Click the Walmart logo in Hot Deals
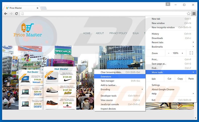The height and width of the screenshot is (122, 199). (x=38, y=82)
